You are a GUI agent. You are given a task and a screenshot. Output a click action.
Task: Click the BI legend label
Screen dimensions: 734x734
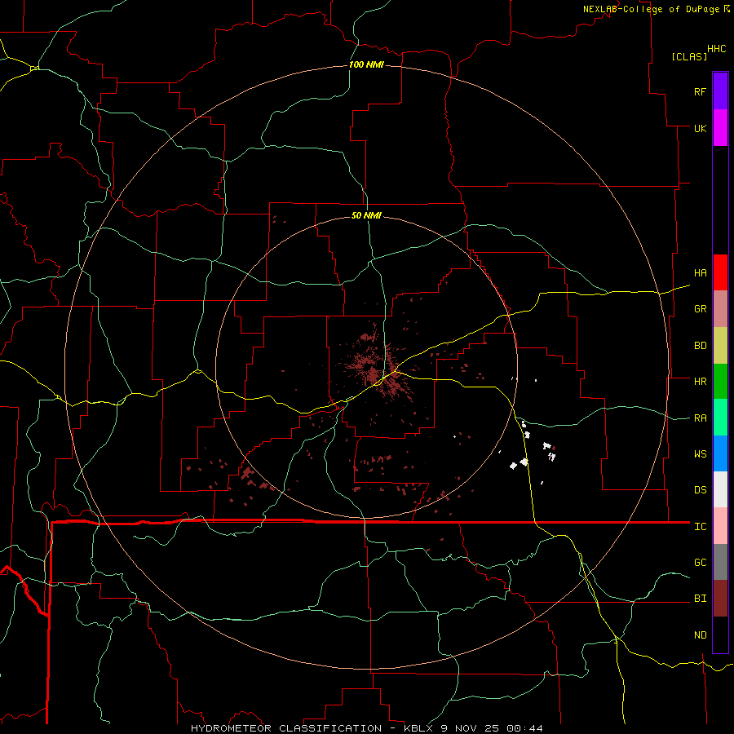pos(700,599)
